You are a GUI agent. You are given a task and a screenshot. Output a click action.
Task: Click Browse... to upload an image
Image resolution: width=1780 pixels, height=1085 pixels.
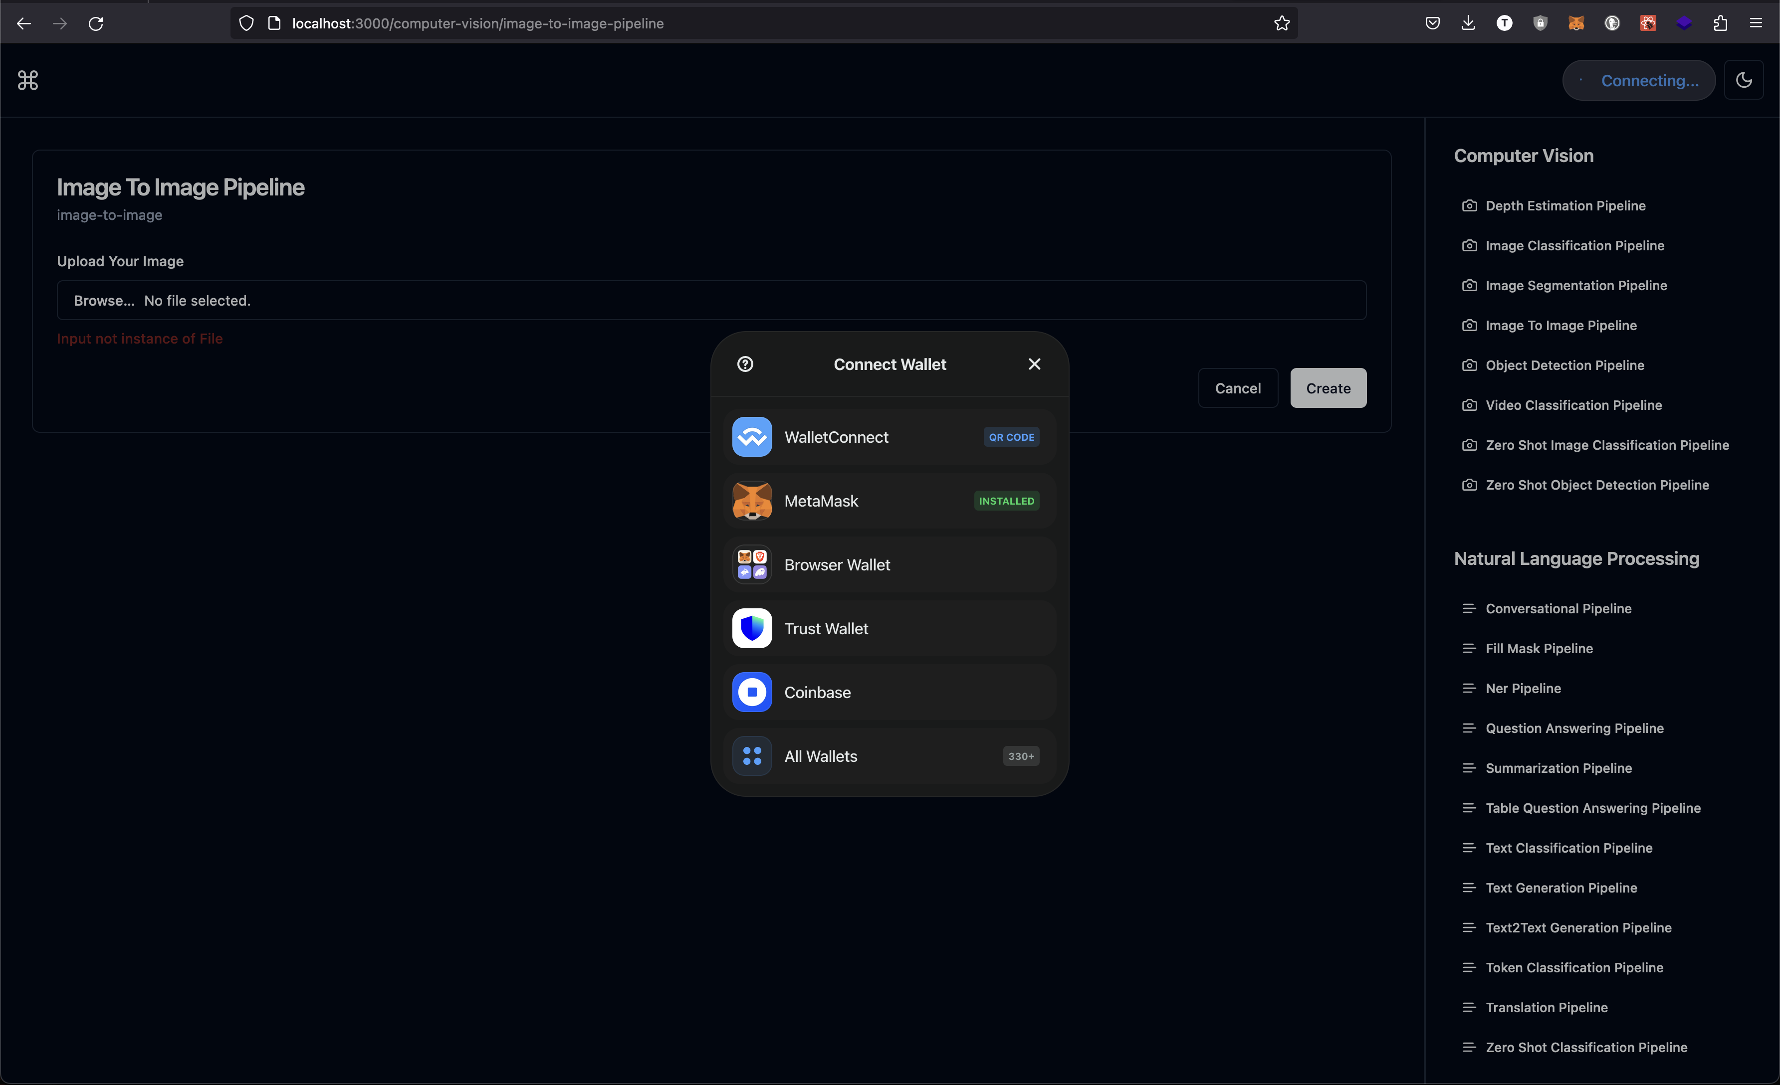pyautogui.click(x=104, y=300)
